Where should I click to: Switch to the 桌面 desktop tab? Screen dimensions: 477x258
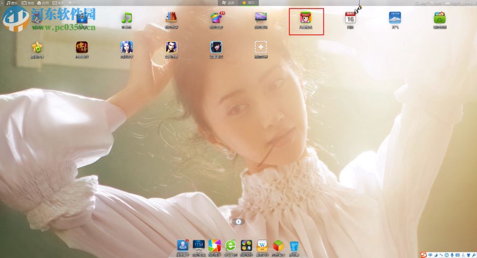point(228,3)
